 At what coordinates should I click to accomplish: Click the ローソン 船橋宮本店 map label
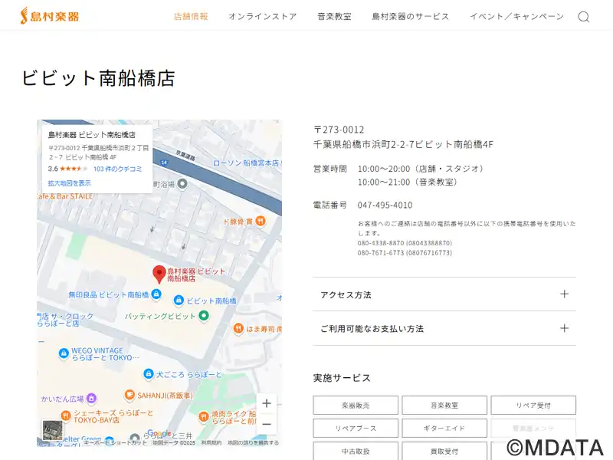point(246,163)
